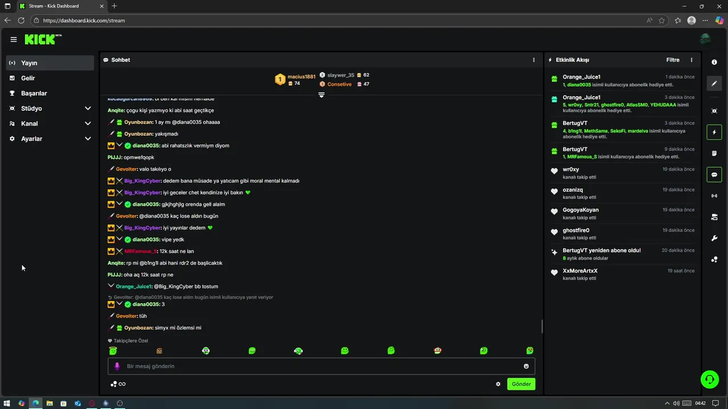Click Orange_Juice1 gift event from 1 dakika önce
The image size is (728, 409).
click(622, 80)
